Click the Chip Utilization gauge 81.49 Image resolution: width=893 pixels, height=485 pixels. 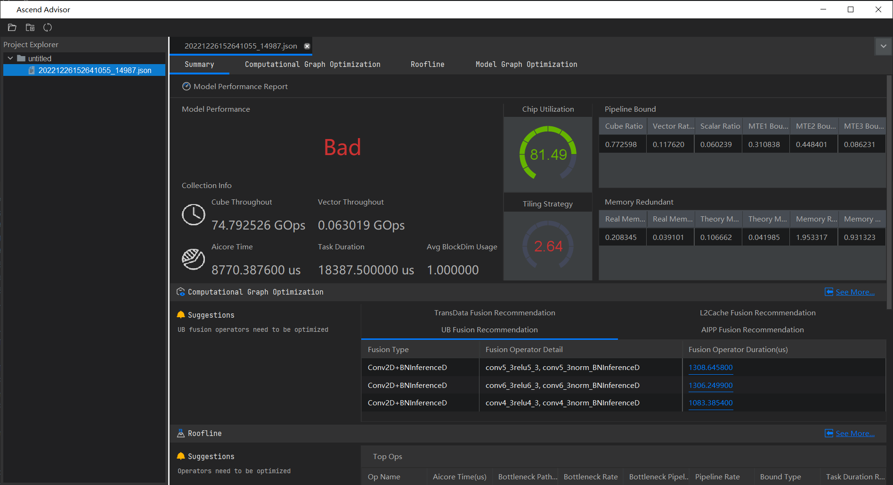[x=548, y=154]
